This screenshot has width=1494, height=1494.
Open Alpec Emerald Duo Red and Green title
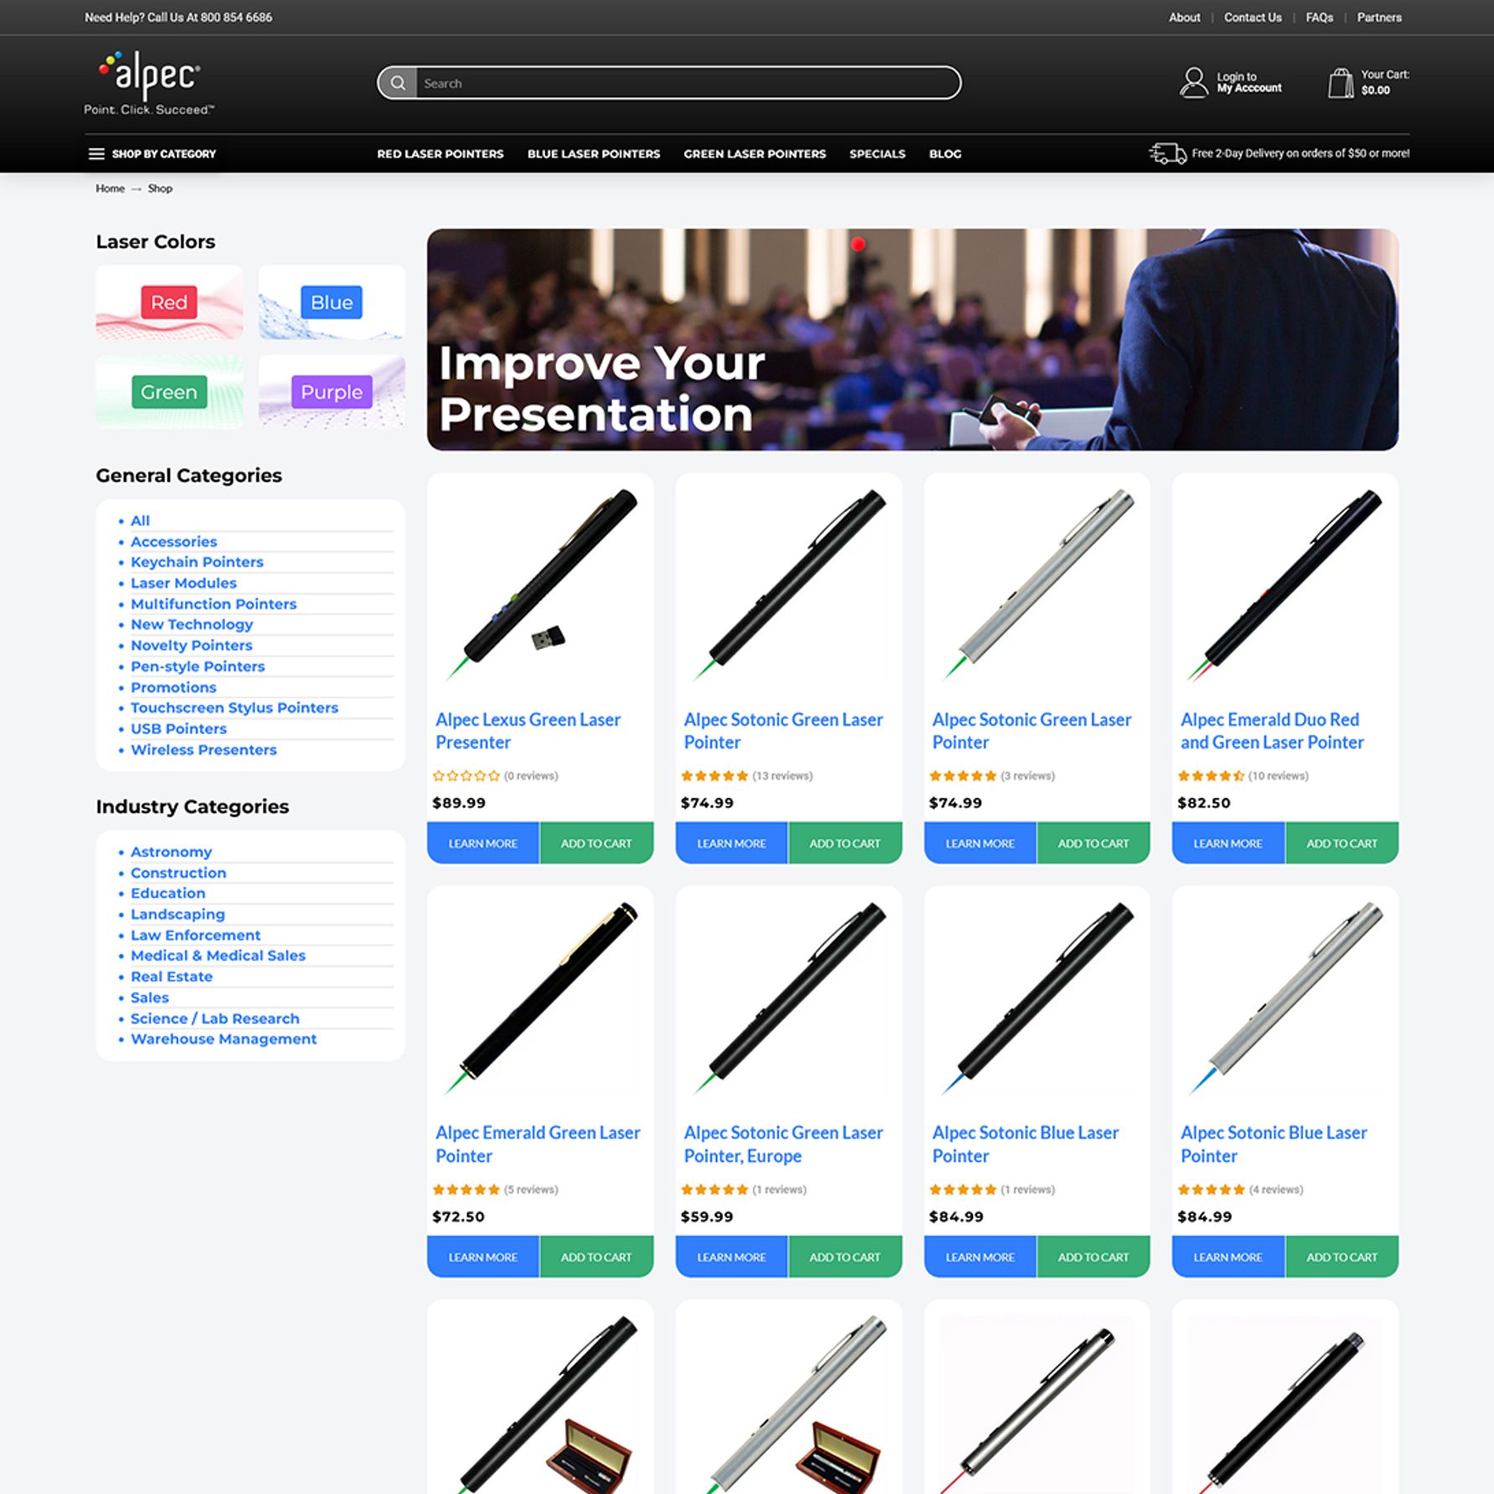(x=1272, y=731)
